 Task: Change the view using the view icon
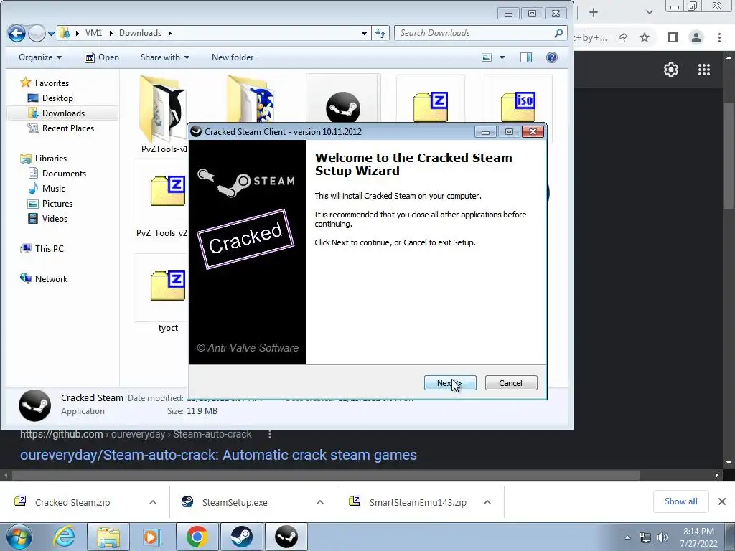click(487, 57)
